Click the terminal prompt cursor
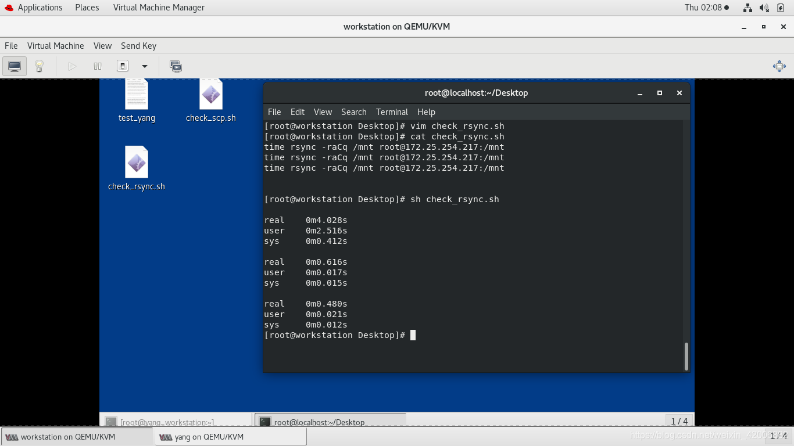Screen dimensions: 794x446 413,335
